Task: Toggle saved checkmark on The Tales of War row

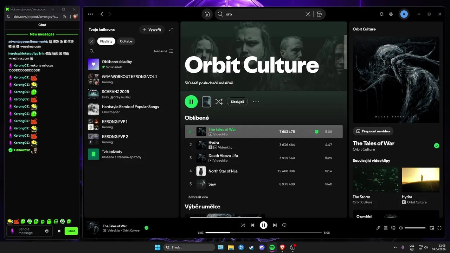Action: [316, 132]
